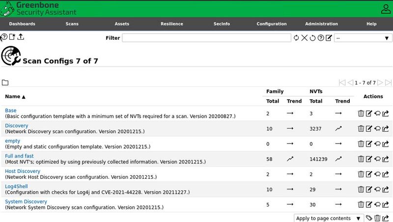Open the Configuration menu

[272, 24]
